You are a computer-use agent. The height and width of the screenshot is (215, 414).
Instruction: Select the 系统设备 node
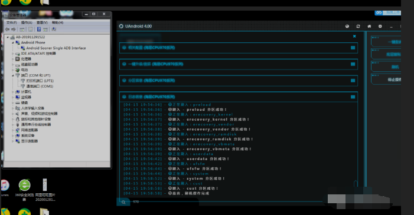point(28,135)
